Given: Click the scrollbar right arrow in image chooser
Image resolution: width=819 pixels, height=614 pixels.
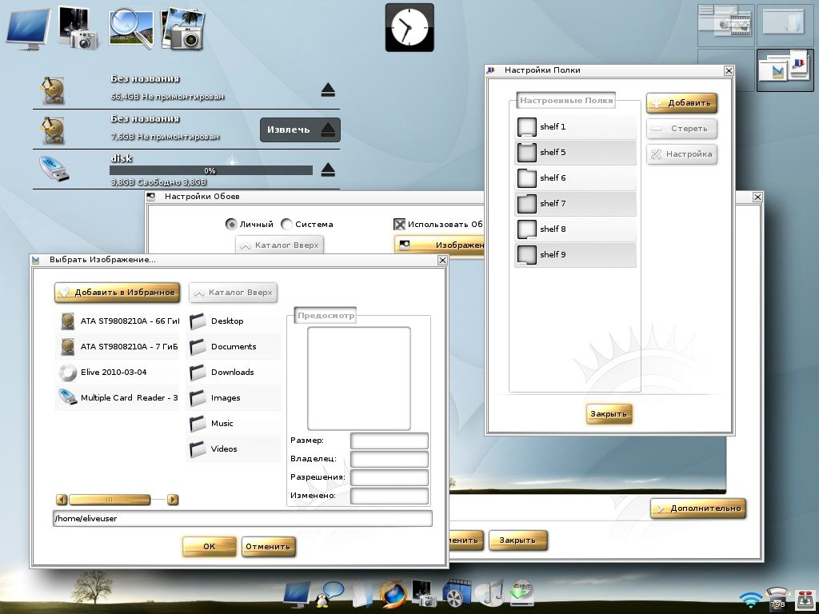Looking at the screenshot, I should [173, 500].
